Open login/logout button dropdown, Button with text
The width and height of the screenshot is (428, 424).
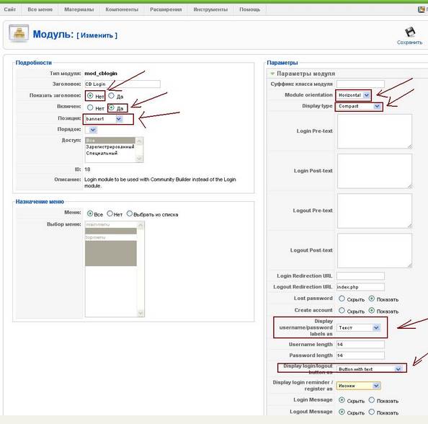370,369
